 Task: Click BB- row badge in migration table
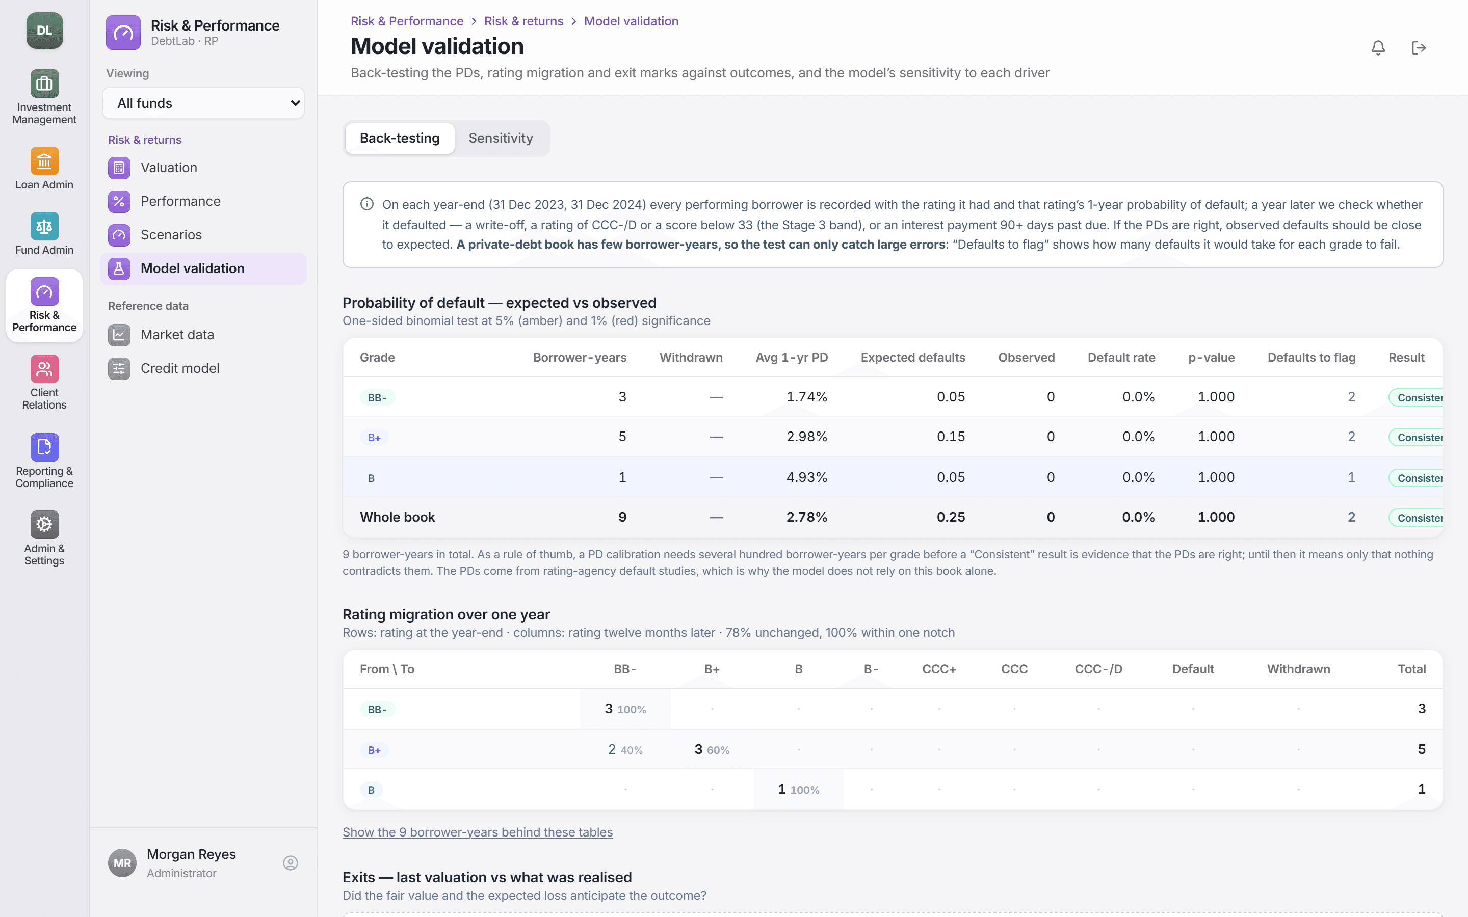click(x=377, y=709)
